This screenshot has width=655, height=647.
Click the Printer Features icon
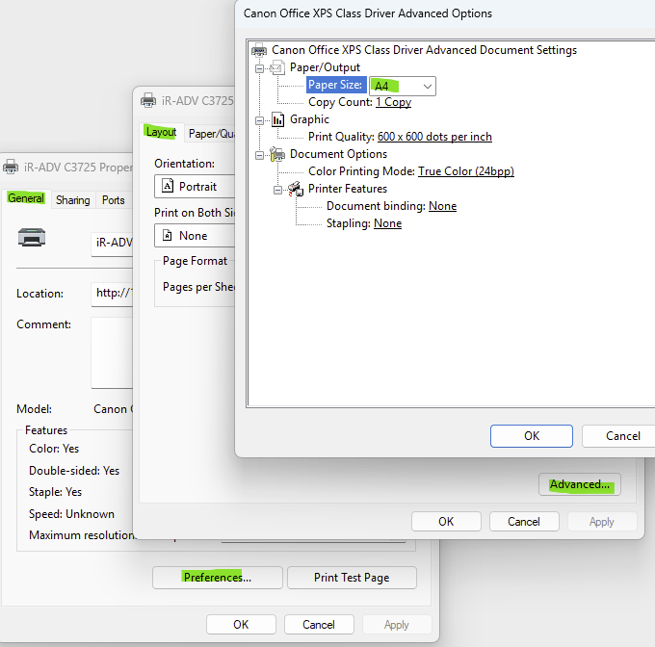(296, 189)
